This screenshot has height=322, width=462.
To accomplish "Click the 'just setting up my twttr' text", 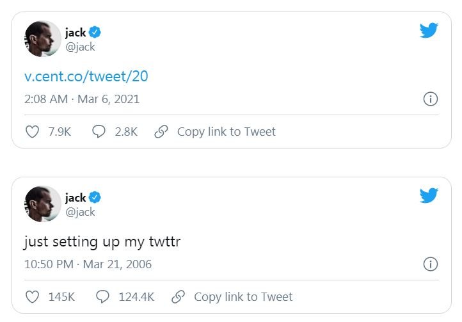I will coord(102,242).
